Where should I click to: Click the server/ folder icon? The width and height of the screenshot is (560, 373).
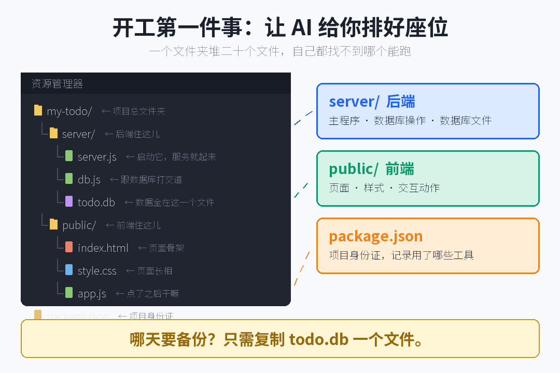[53, 133]
